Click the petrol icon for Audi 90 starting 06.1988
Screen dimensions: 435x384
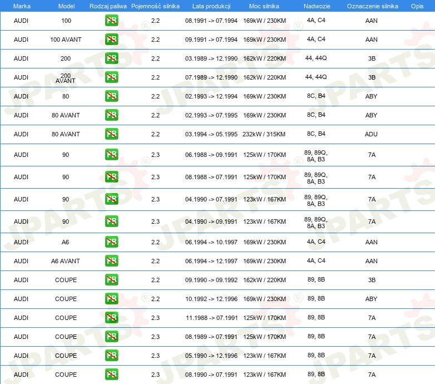point(111,155)
